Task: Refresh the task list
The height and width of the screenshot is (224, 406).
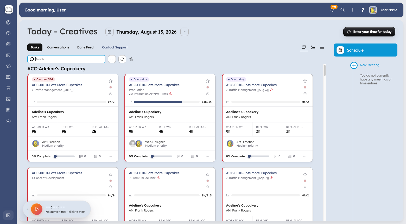Action: [122, 59]
